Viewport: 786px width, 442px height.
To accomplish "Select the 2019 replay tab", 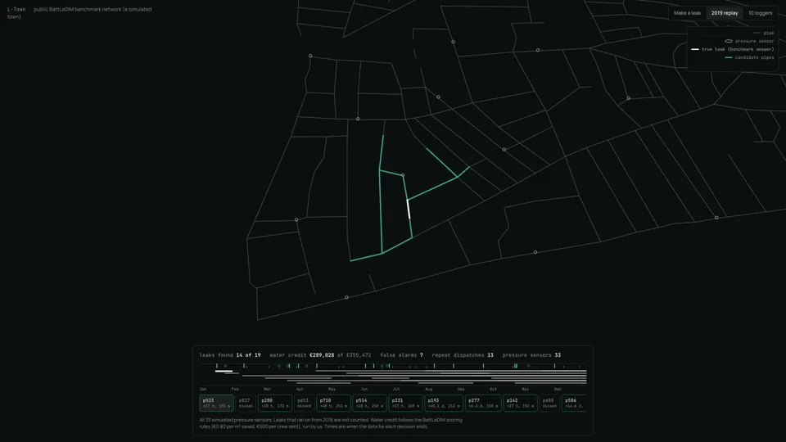I will point(725,13).
